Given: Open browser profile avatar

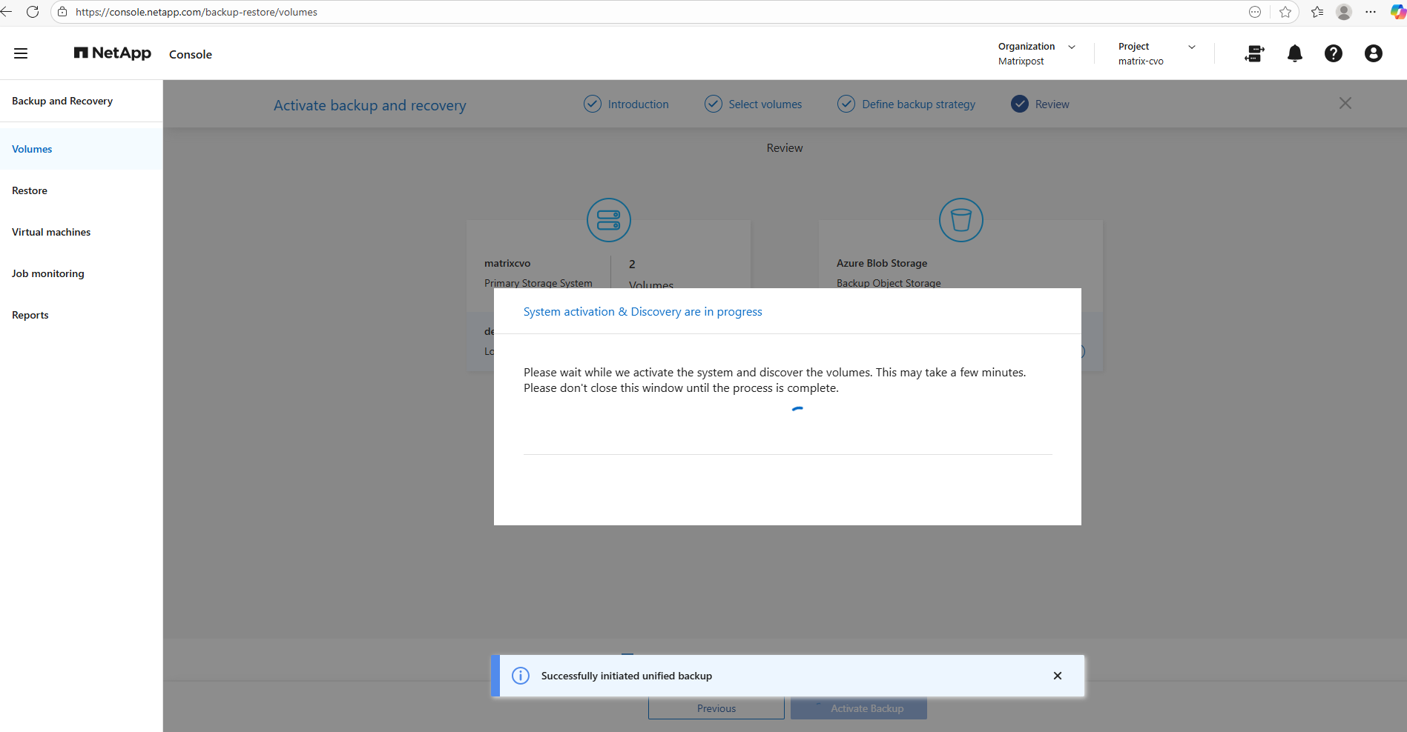Looking at the screenshot, I should point(1344,12).
